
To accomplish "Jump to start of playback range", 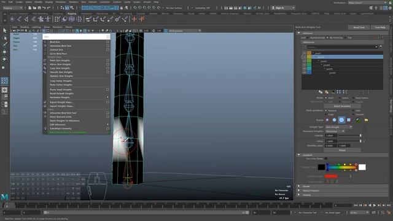I will tap(356, 206).
